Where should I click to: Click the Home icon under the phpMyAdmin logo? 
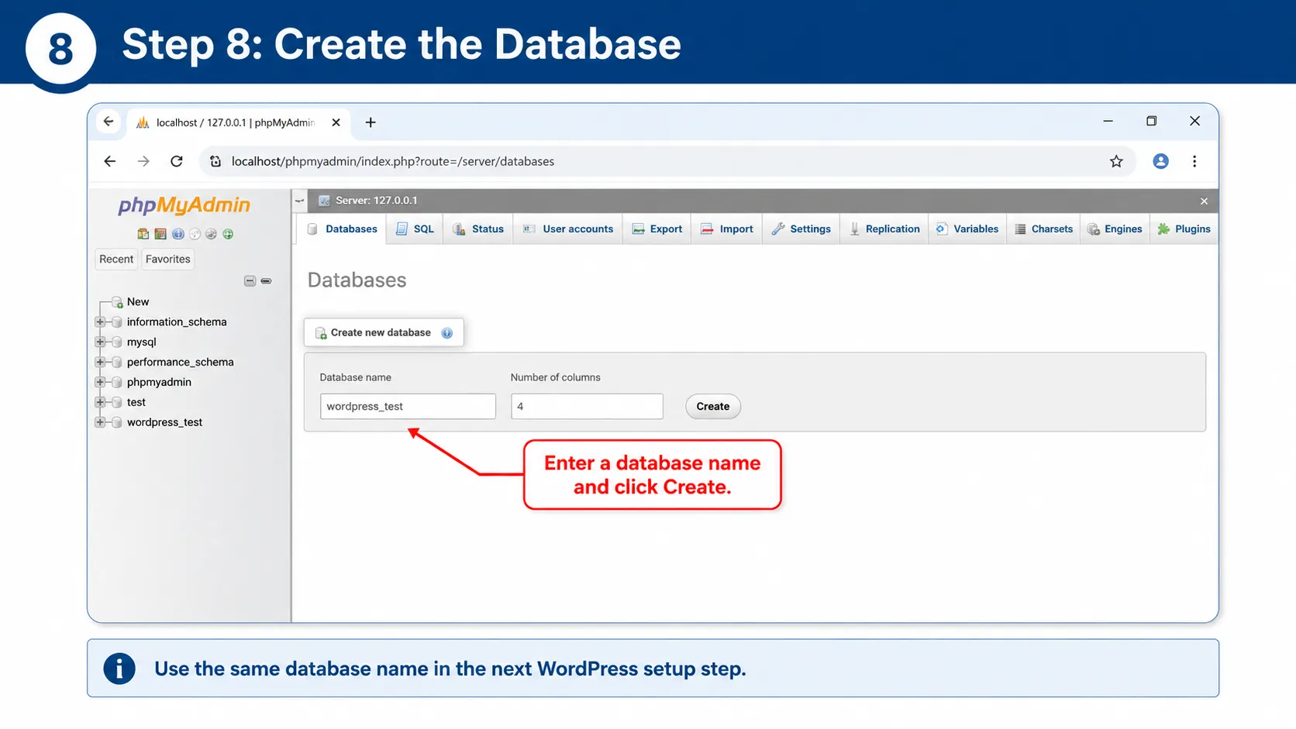tap(143, 234)
